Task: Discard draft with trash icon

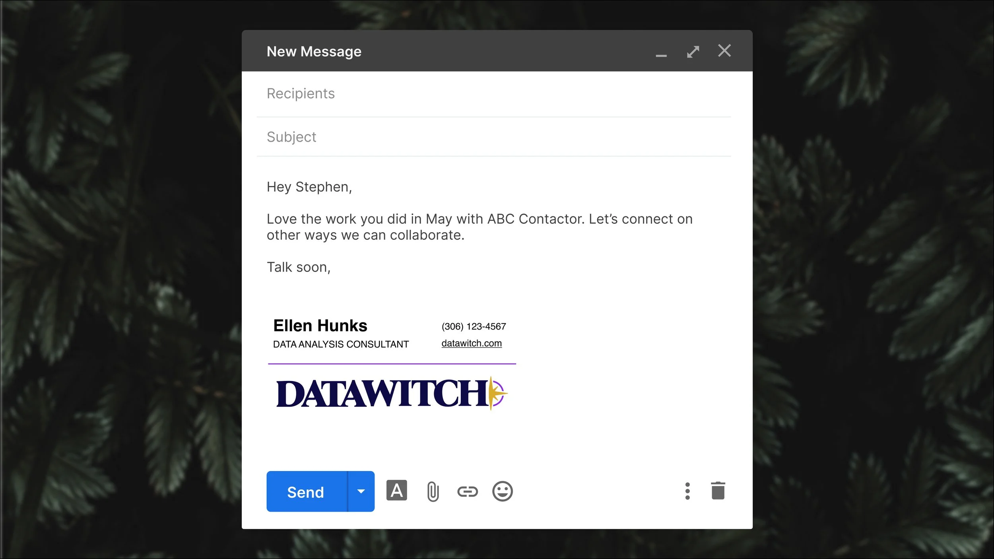Action: tap(718, 491)
